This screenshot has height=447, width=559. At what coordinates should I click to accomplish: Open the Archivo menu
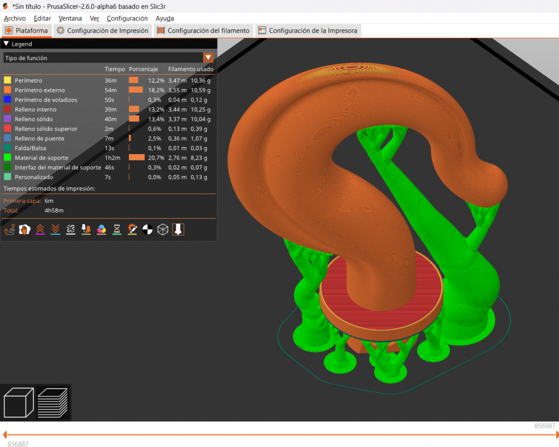pos(15,18)
